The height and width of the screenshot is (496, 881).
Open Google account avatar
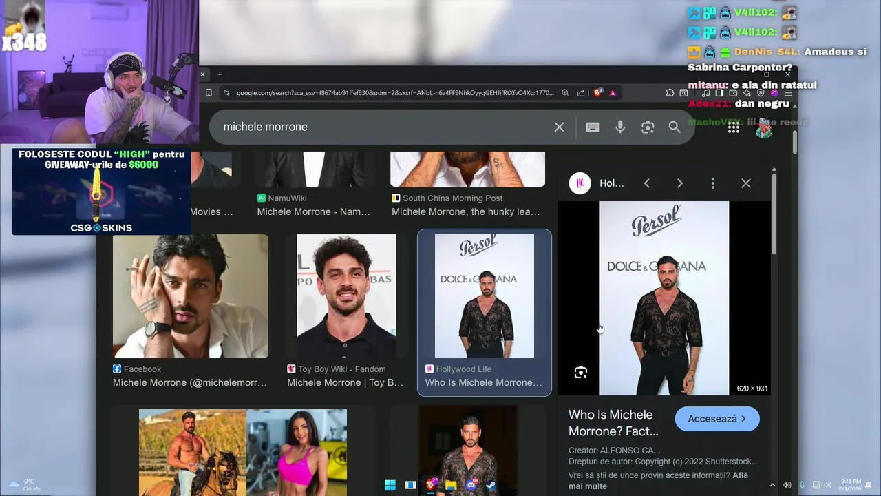[x=764, y=127]
